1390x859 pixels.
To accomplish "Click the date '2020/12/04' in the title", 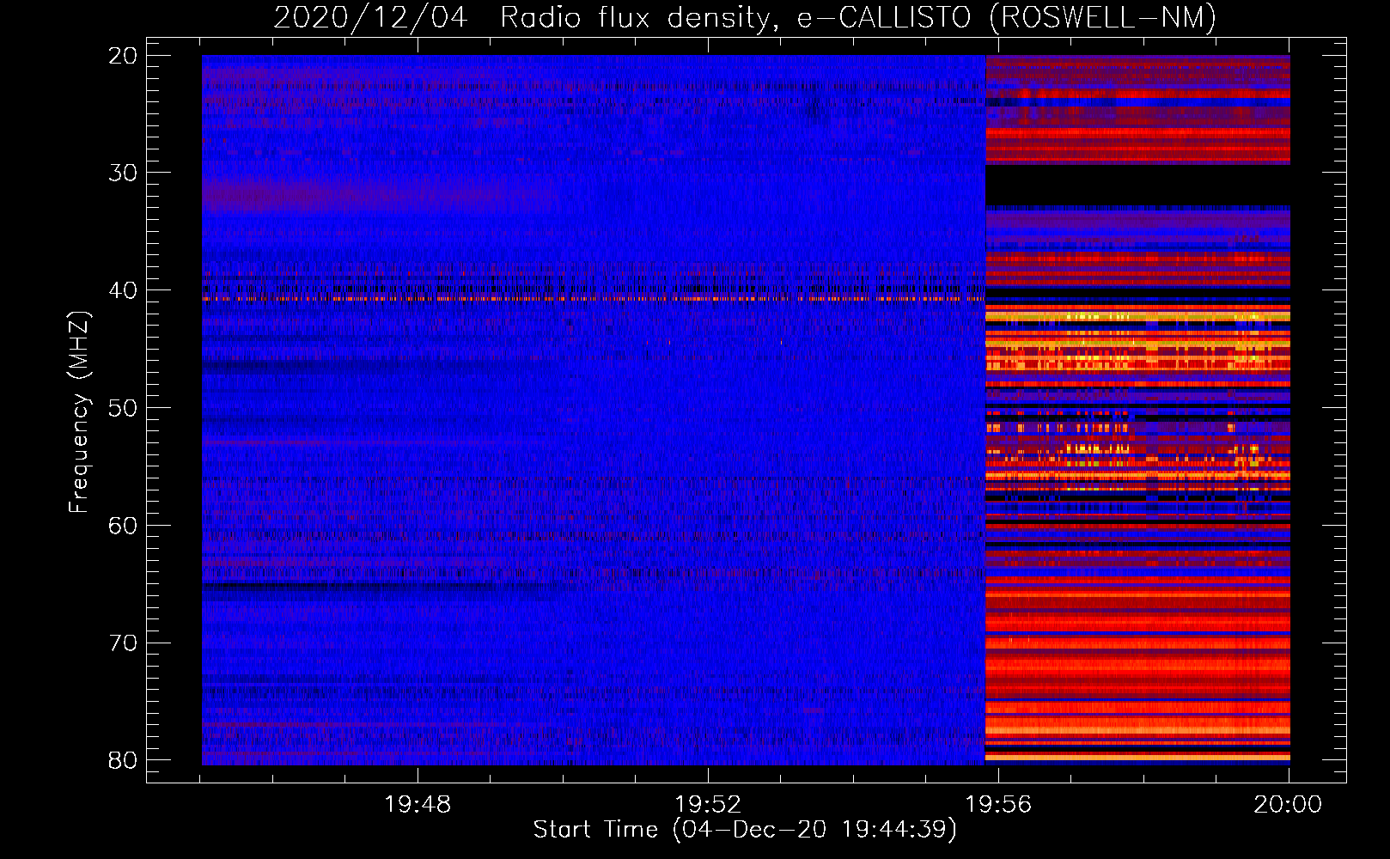I will [x=370, y=17].
